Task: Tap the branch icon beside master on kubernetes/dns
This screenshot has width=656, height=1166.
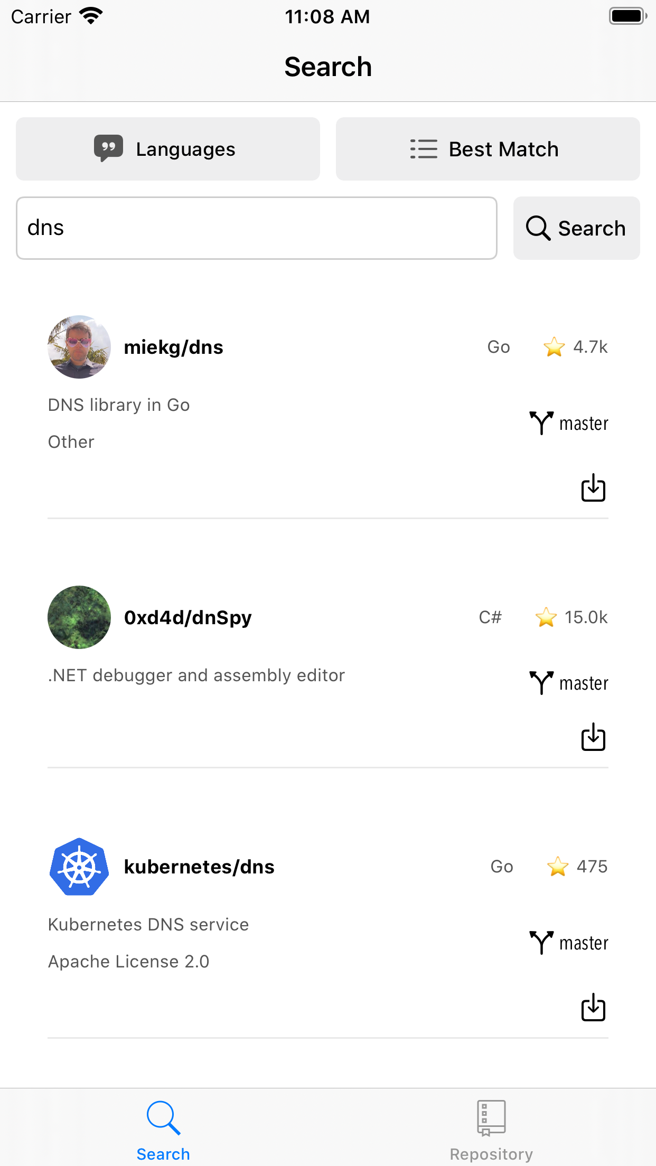Action: [x=540, y=943]
